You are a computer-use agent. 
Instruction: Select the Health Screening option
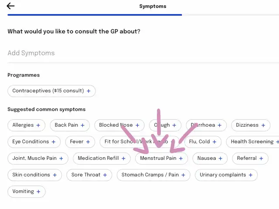(253, 142)
